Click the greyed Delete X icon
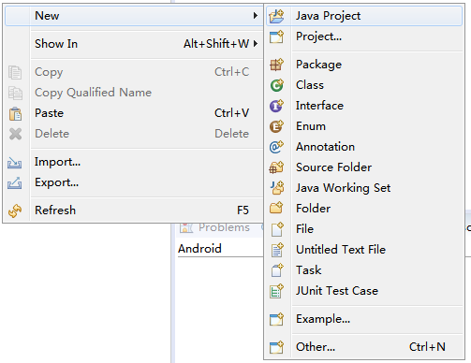Image resolution: width=471 pixels, height=363 pixels. (x=15, y=134)
